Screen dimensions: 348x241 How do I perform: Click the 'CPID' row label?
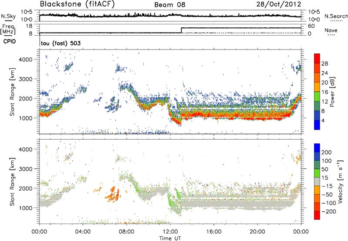click(x=10, y=41)
